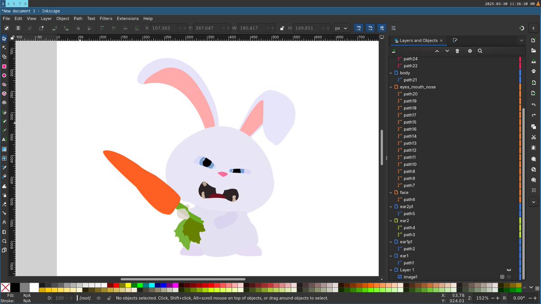Click the Print icon in right command bar

coord(533,71)
